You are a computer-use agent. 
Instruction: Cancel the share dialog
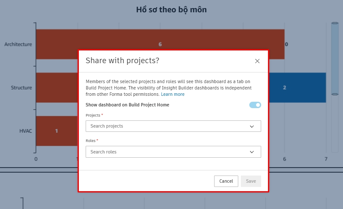point(226,181)
